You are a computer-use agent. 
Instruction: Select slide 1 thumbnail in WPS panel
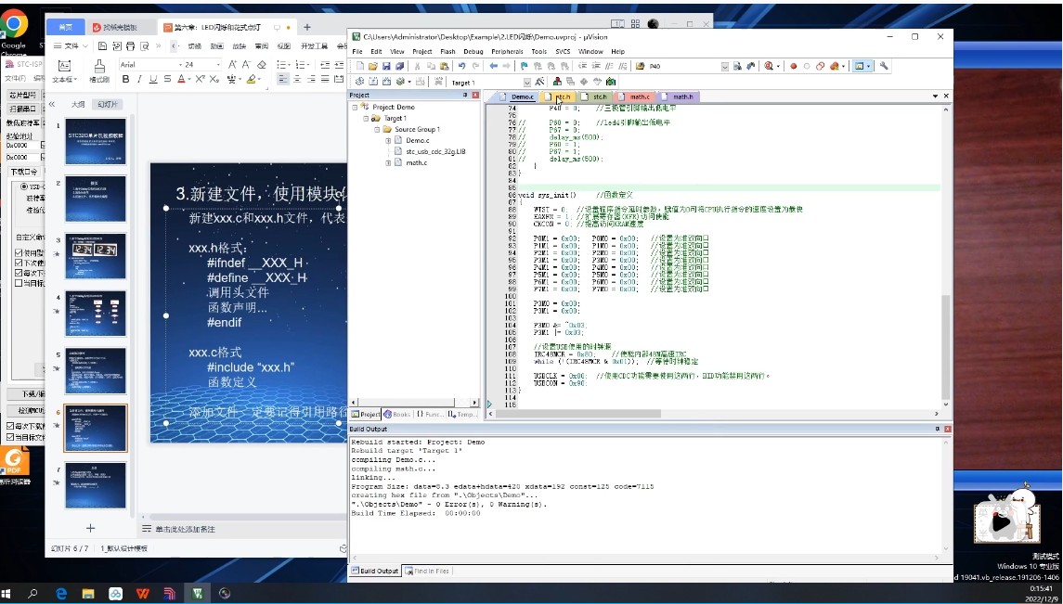pyautogui.click(x=96, y=142)
